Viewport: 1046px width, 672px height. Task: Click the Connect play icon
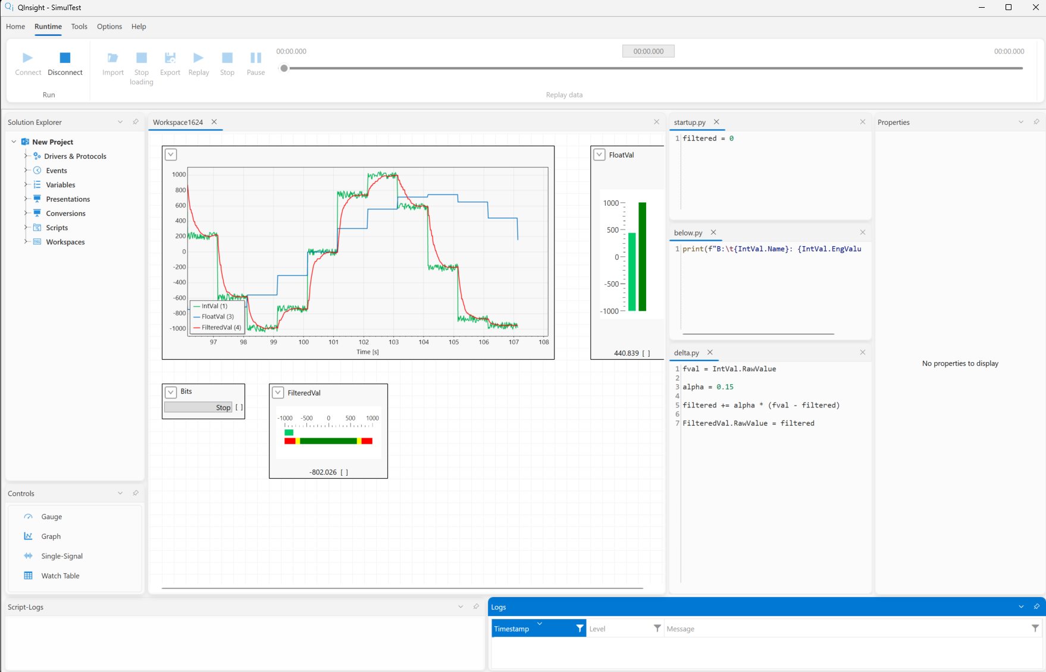pyautogui.click(x=28, y=58)
